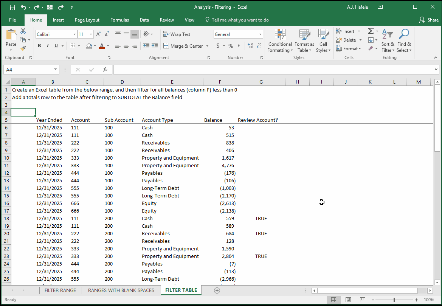Apply Comma Style number format
The image size is (442, 306).
(239, 46)
